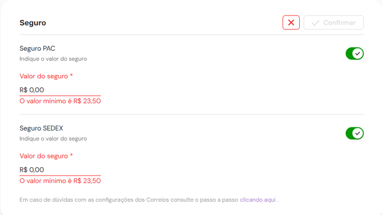Viewport: 382px width, 215px height.
Task: Click the checkmark icon inside Confirmar
Action: click(315, 23)
